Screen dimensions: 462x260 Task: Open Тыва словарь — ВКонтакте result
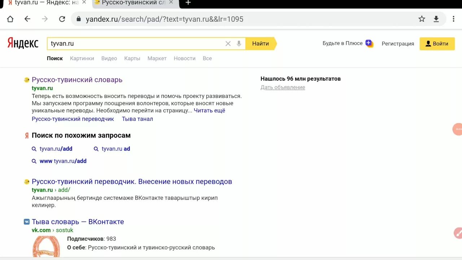[x=78, y=222]
